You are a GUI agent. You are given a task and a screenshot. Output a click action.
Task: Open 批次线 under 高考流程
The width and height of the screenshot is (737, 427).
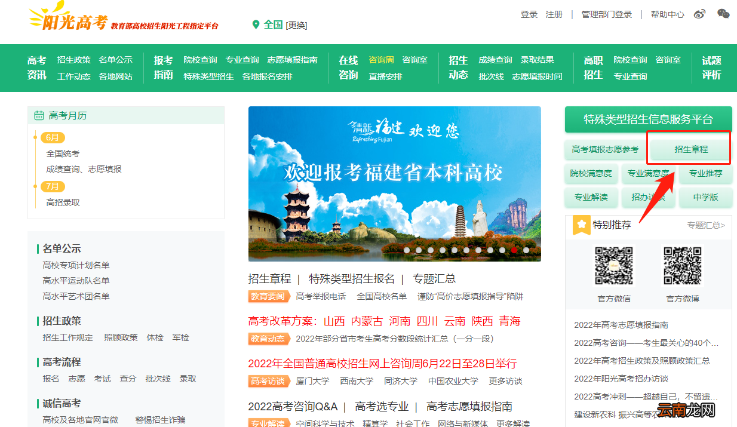pos(158,379)
